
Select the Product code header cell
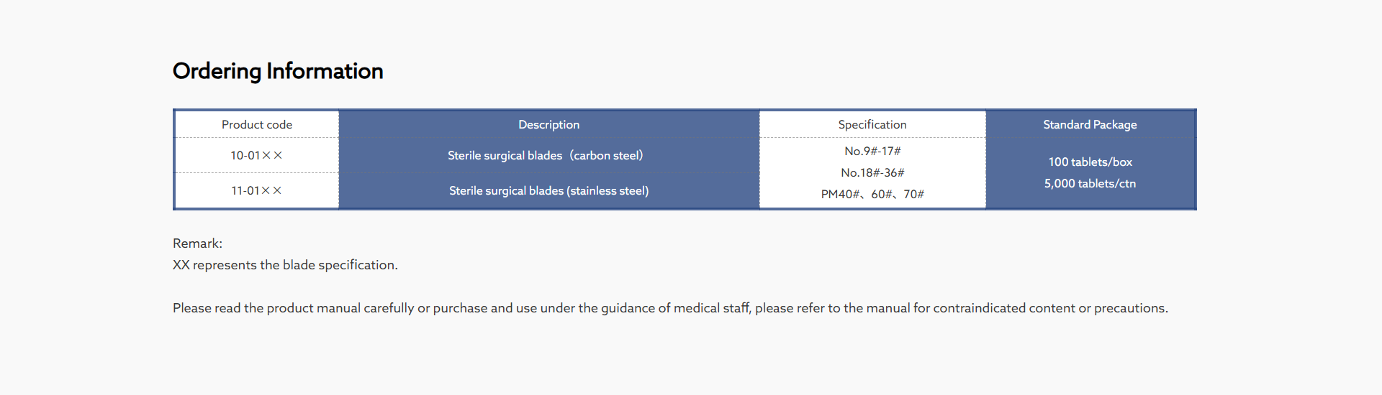pyautogui.click(x=257, y=125)
